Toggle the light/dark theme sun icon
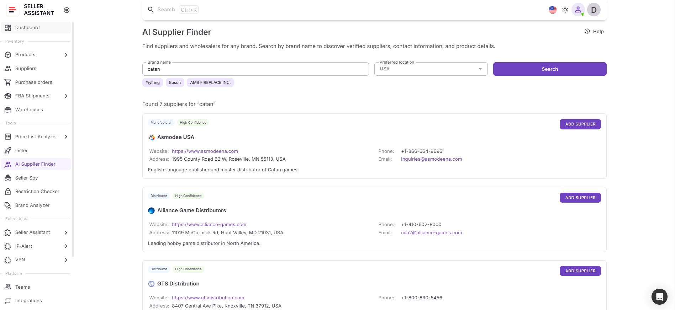 [x=565, y=10]
